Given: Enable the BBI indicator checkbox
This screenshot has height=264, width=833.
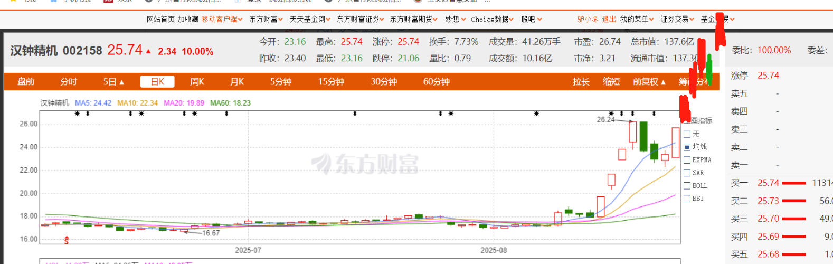Looking at the screenshot, I should (687, 199).
